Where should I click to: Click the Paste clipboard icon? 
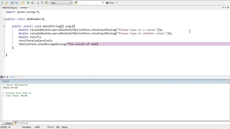point(47,3)
